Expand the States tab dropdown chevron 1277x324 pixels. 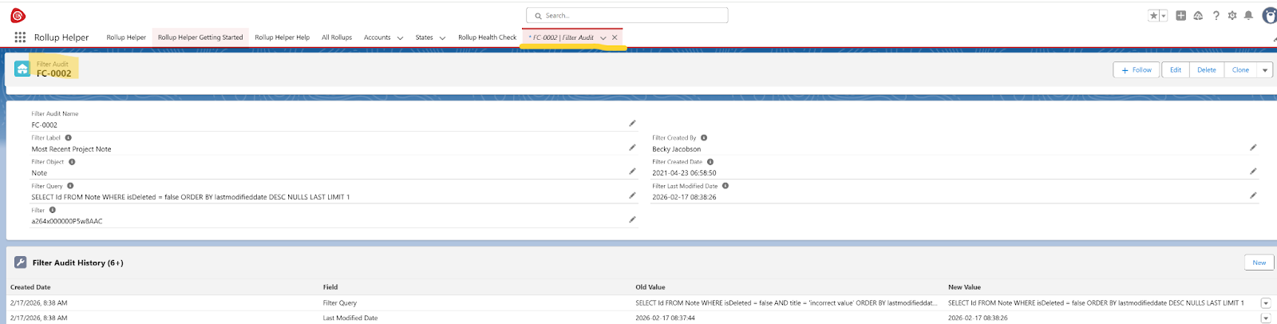(x=442, y=38)
